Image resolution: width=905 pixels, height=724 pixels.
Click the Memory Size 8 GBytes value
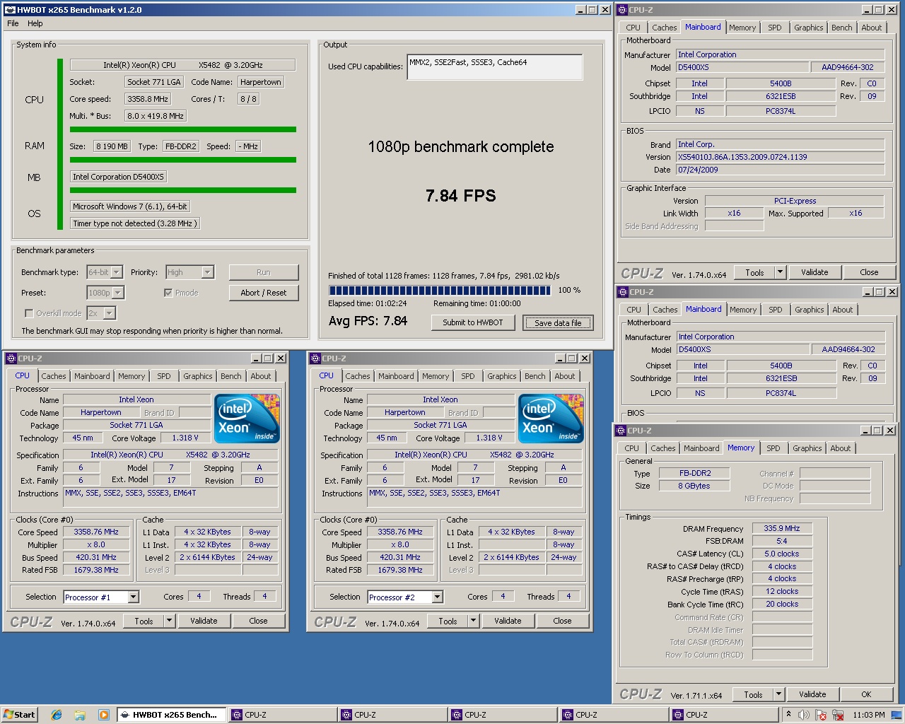(694, 486)
